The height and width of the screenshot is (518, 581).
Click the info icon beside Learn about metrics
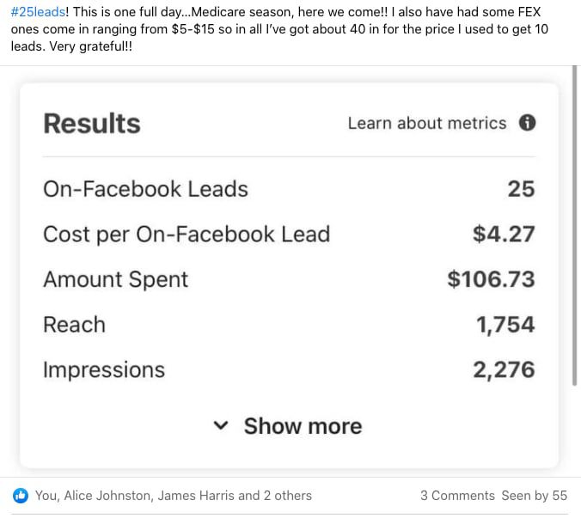coord(527,123)
